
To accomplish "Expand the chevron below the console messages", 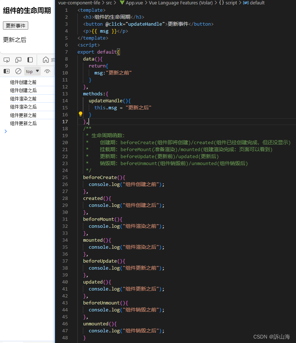I will (x=6, y=131).
